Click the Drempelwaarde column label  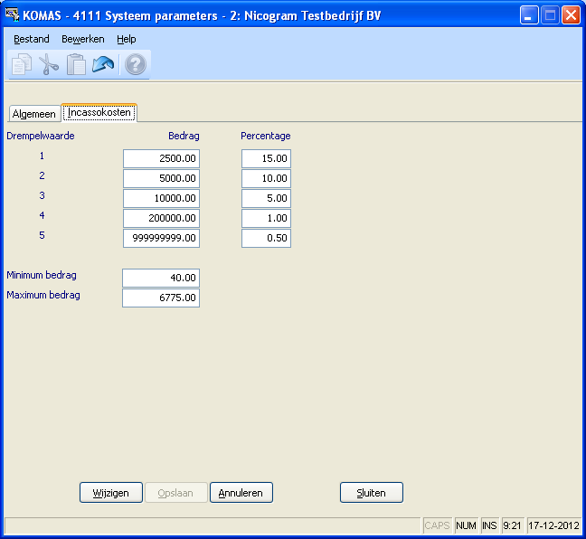[x=41, y=136]
